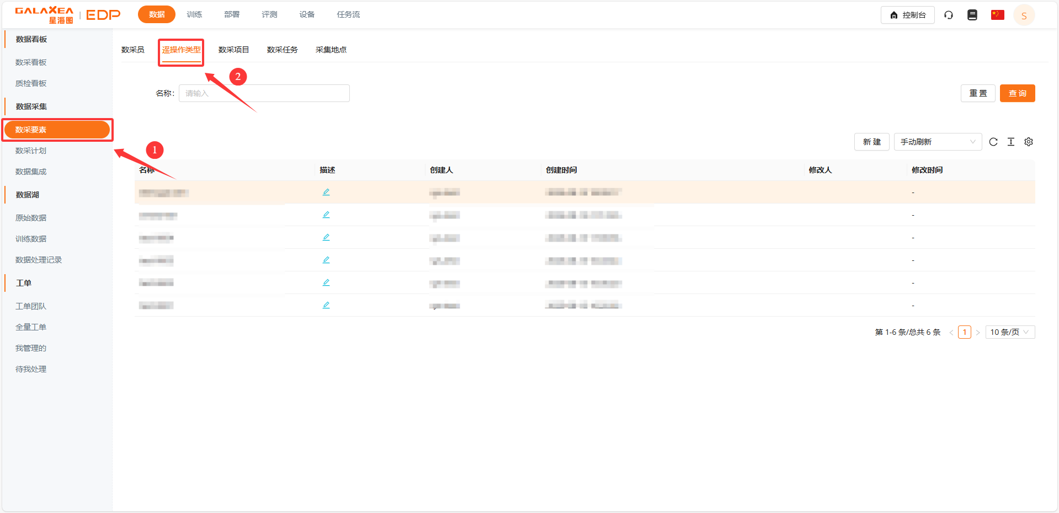This screenshot has height=513, width=1059.
Task: Click the edit pencil in last row
Action: pyautogui.click(x=326, y=305)
